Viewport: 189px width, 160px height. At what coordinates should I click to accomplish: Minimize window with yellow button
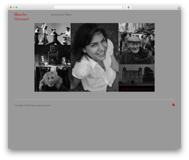(x=14, y=8)
